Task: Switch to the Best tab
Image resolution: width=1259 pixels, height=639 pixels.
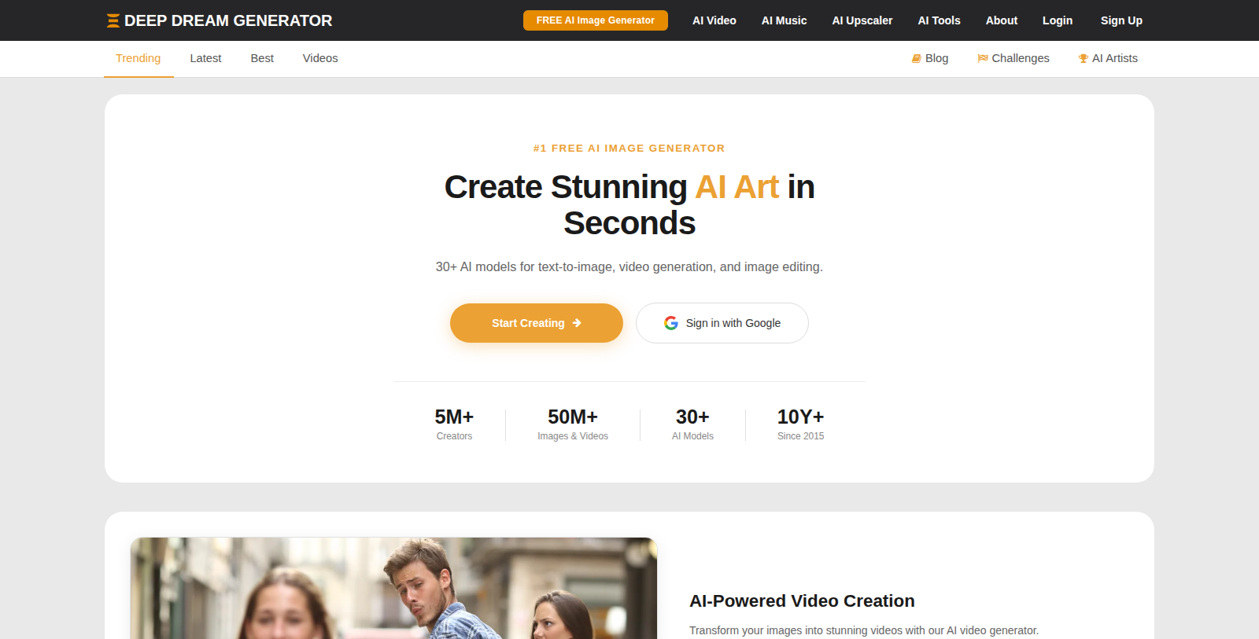Action: click(x=262, y=58)
